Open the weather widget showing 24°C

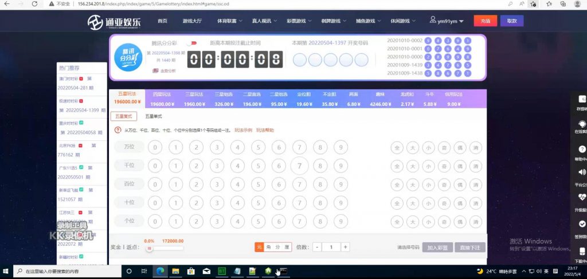coord(497,271)
